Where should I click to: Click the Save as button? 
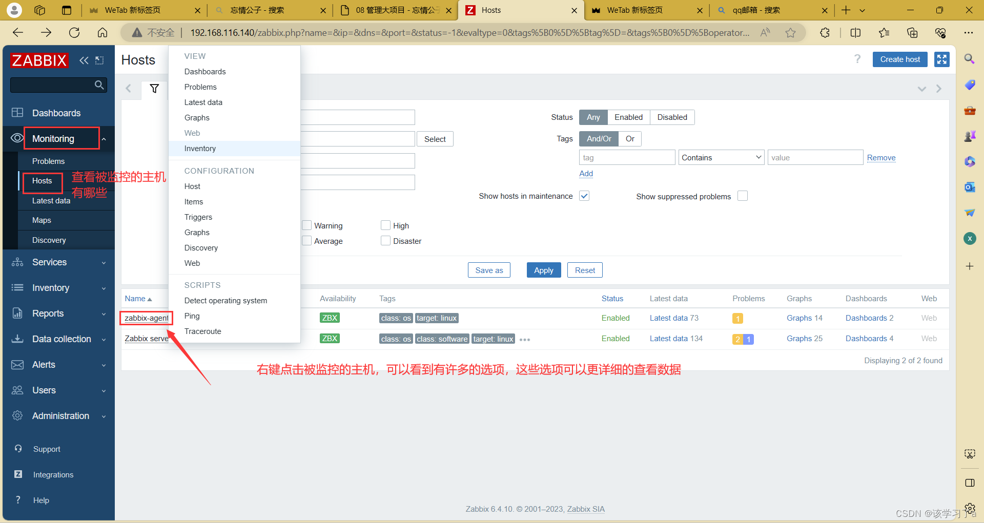click(489, 270)
